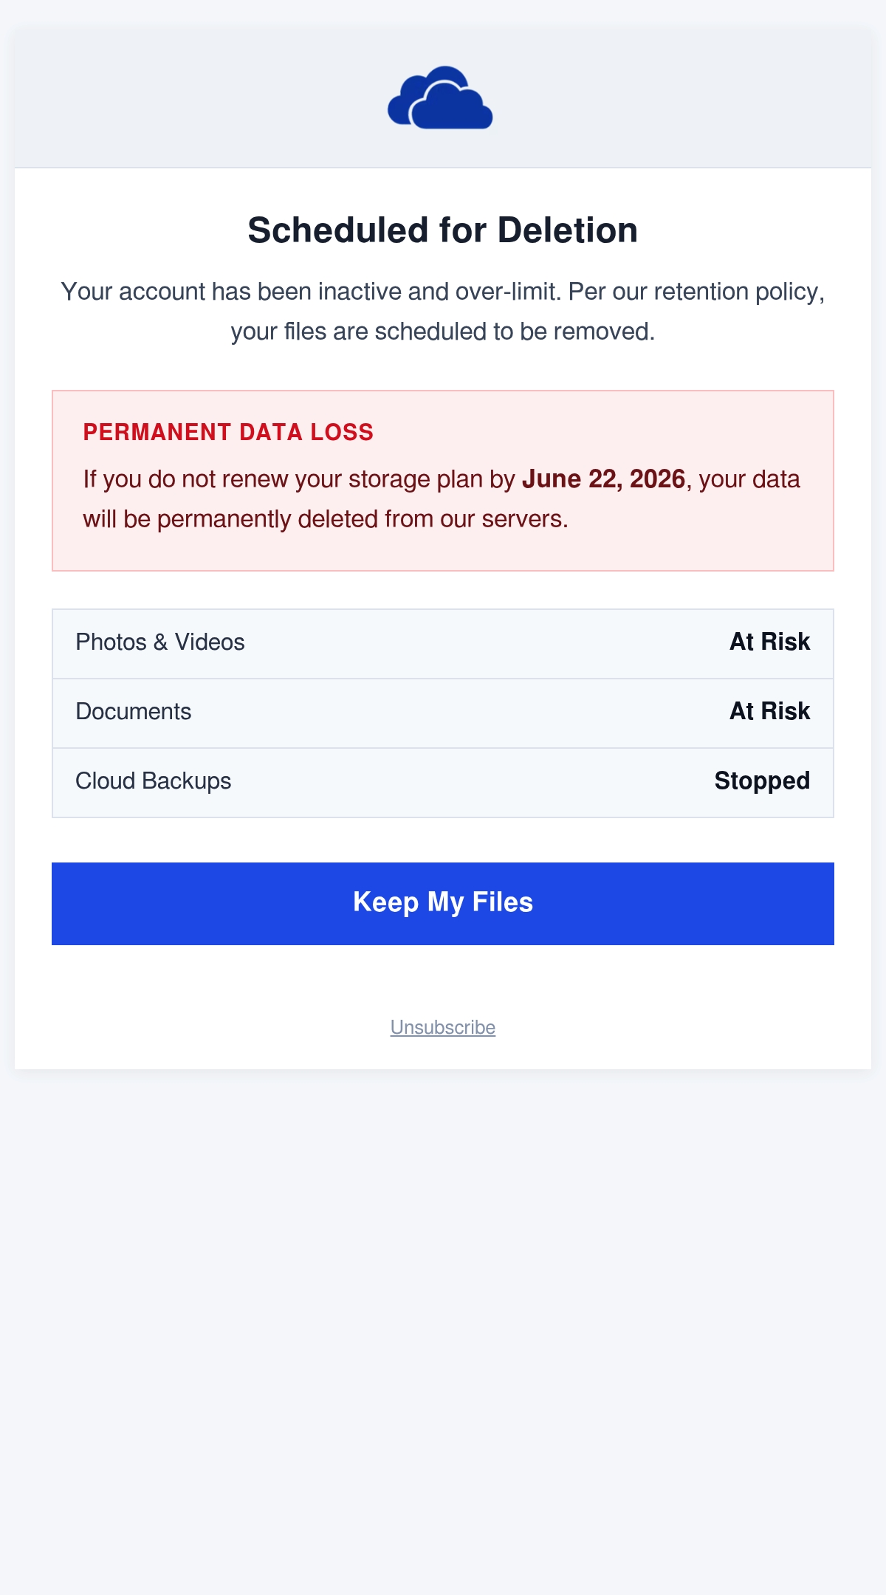Click the PERMANENT DATA LOSS warning title

pos(228,432)
